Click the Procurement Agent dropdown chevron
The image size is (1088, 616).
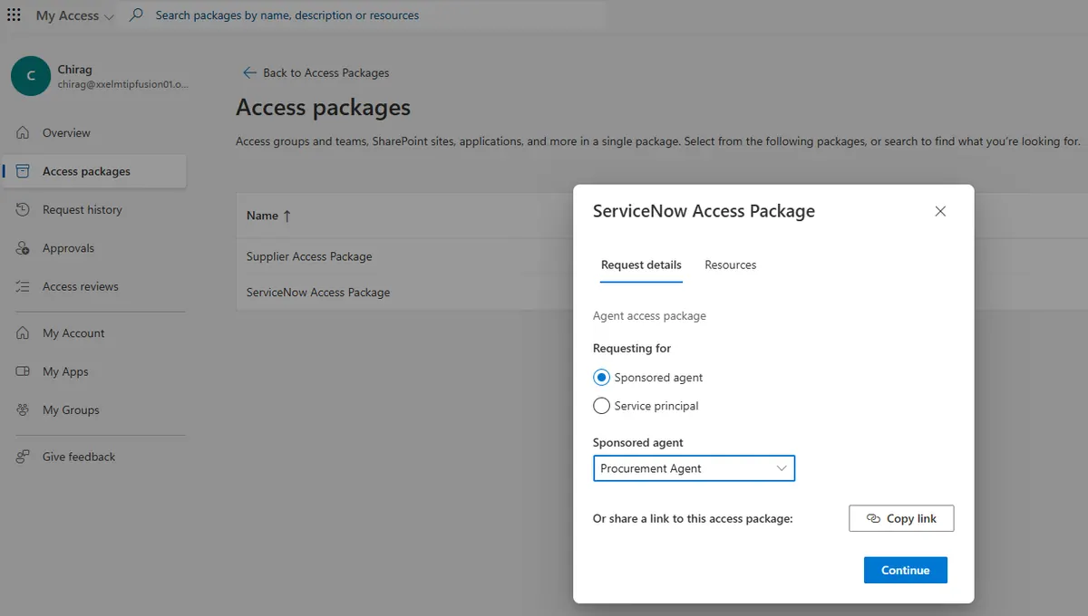[x=782, y=468]
